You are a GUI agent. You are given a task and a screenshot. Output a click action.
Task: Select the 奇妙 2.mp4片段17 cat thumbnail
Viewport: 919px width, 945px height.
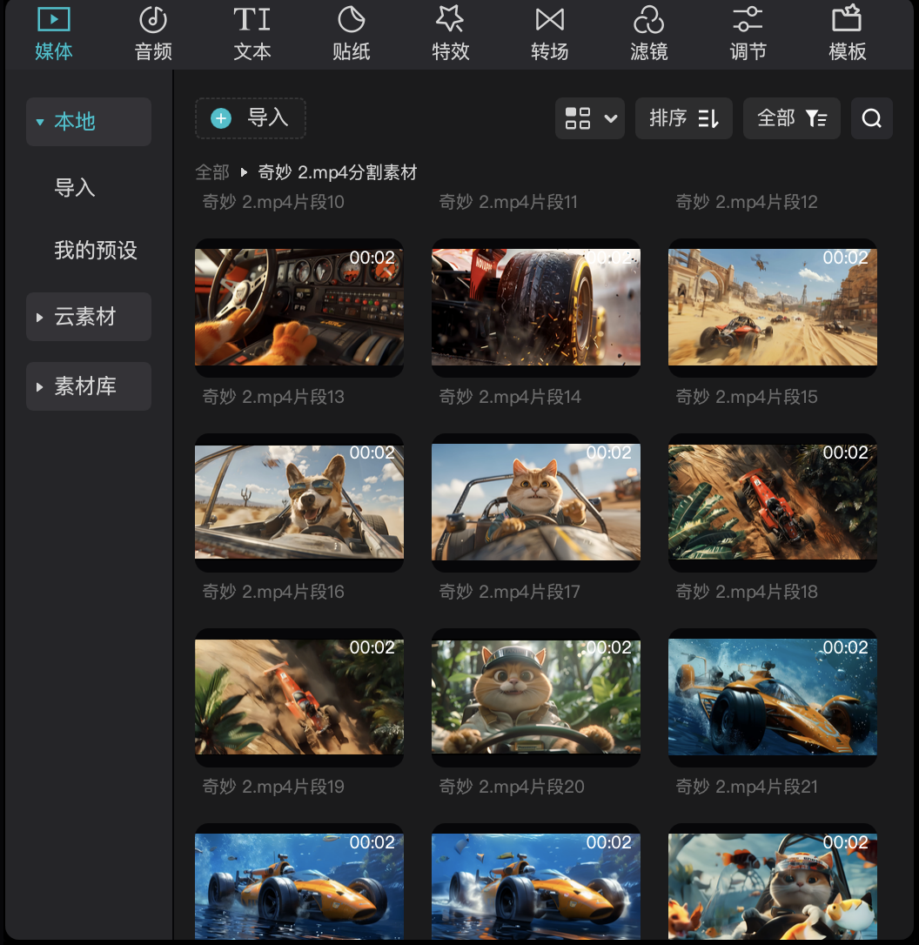[535, 503]
